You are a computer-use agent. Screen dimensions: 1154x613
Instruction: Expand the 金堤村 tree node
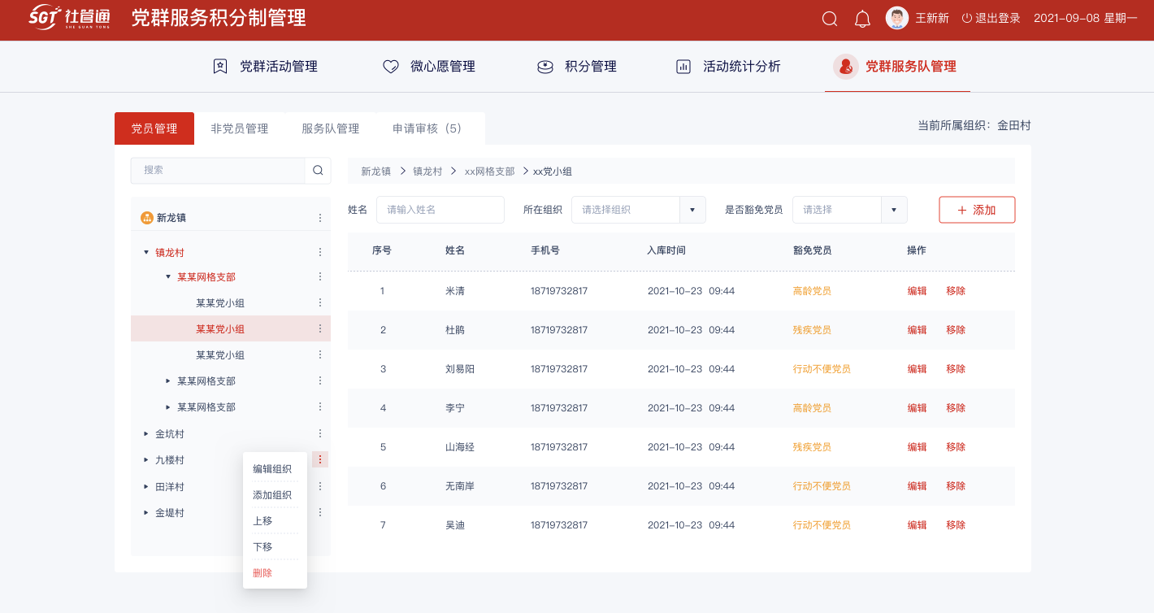(146, 512)
